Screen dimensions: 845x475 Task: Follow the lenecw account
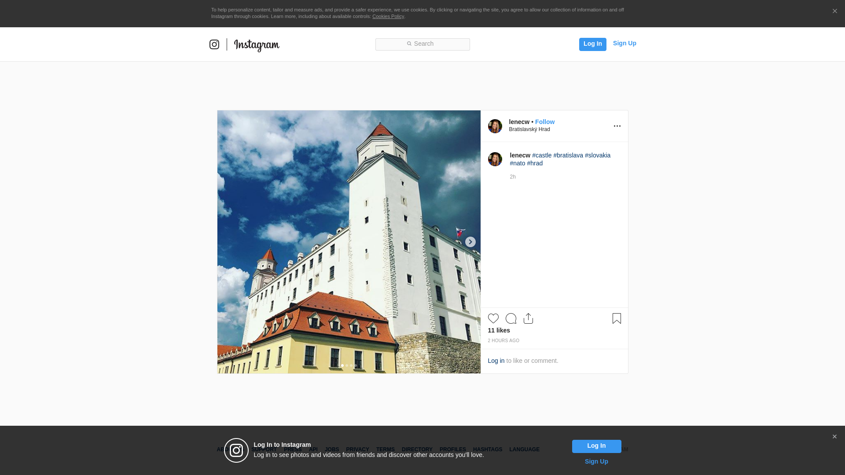tap(544, 122)
